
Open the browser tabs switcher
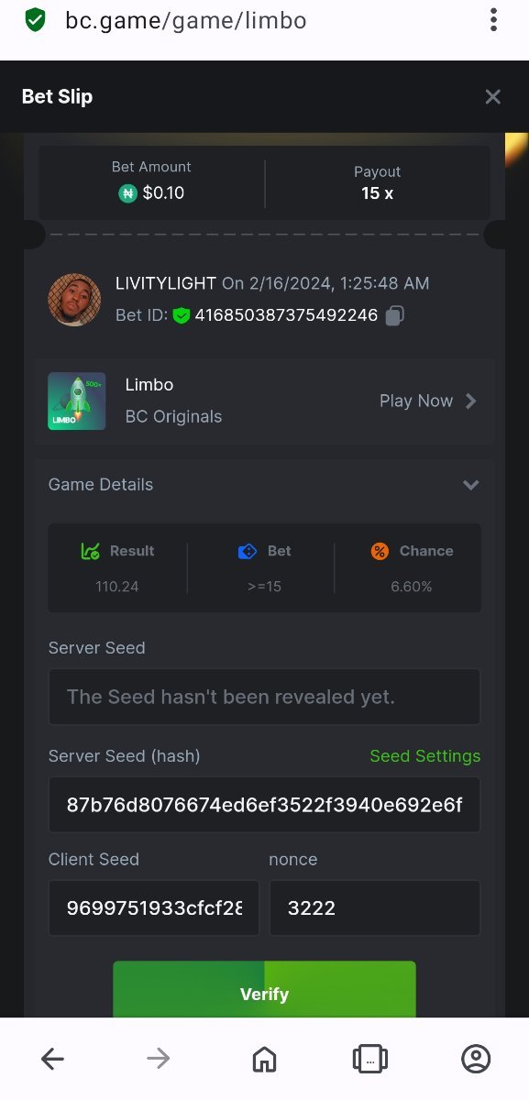click(370, 1059)
